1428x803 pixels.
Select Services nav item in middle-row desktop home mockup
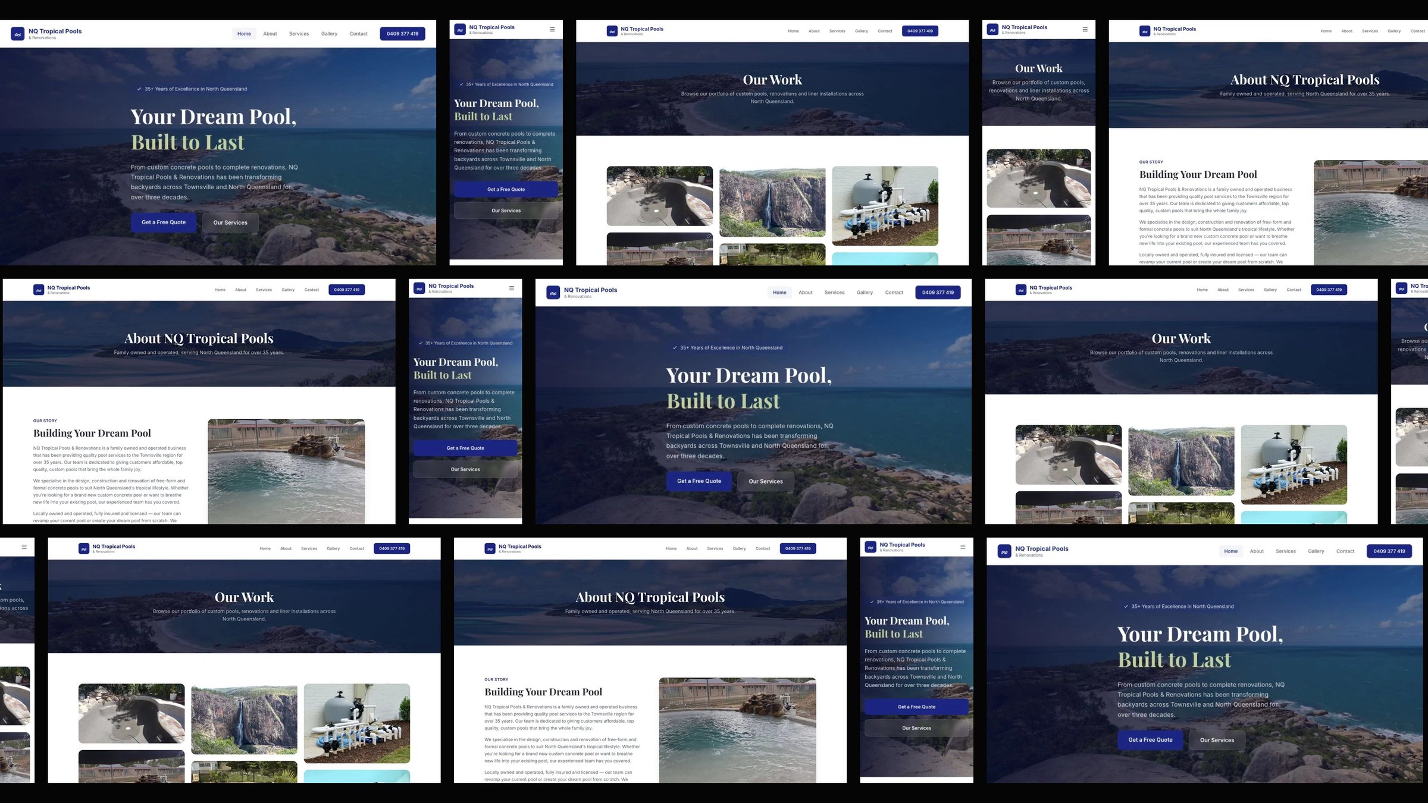click(x=834, y=293)
